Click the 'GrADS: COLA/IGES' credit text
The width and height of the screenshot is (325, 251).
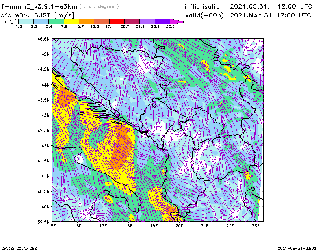(19, 249)
